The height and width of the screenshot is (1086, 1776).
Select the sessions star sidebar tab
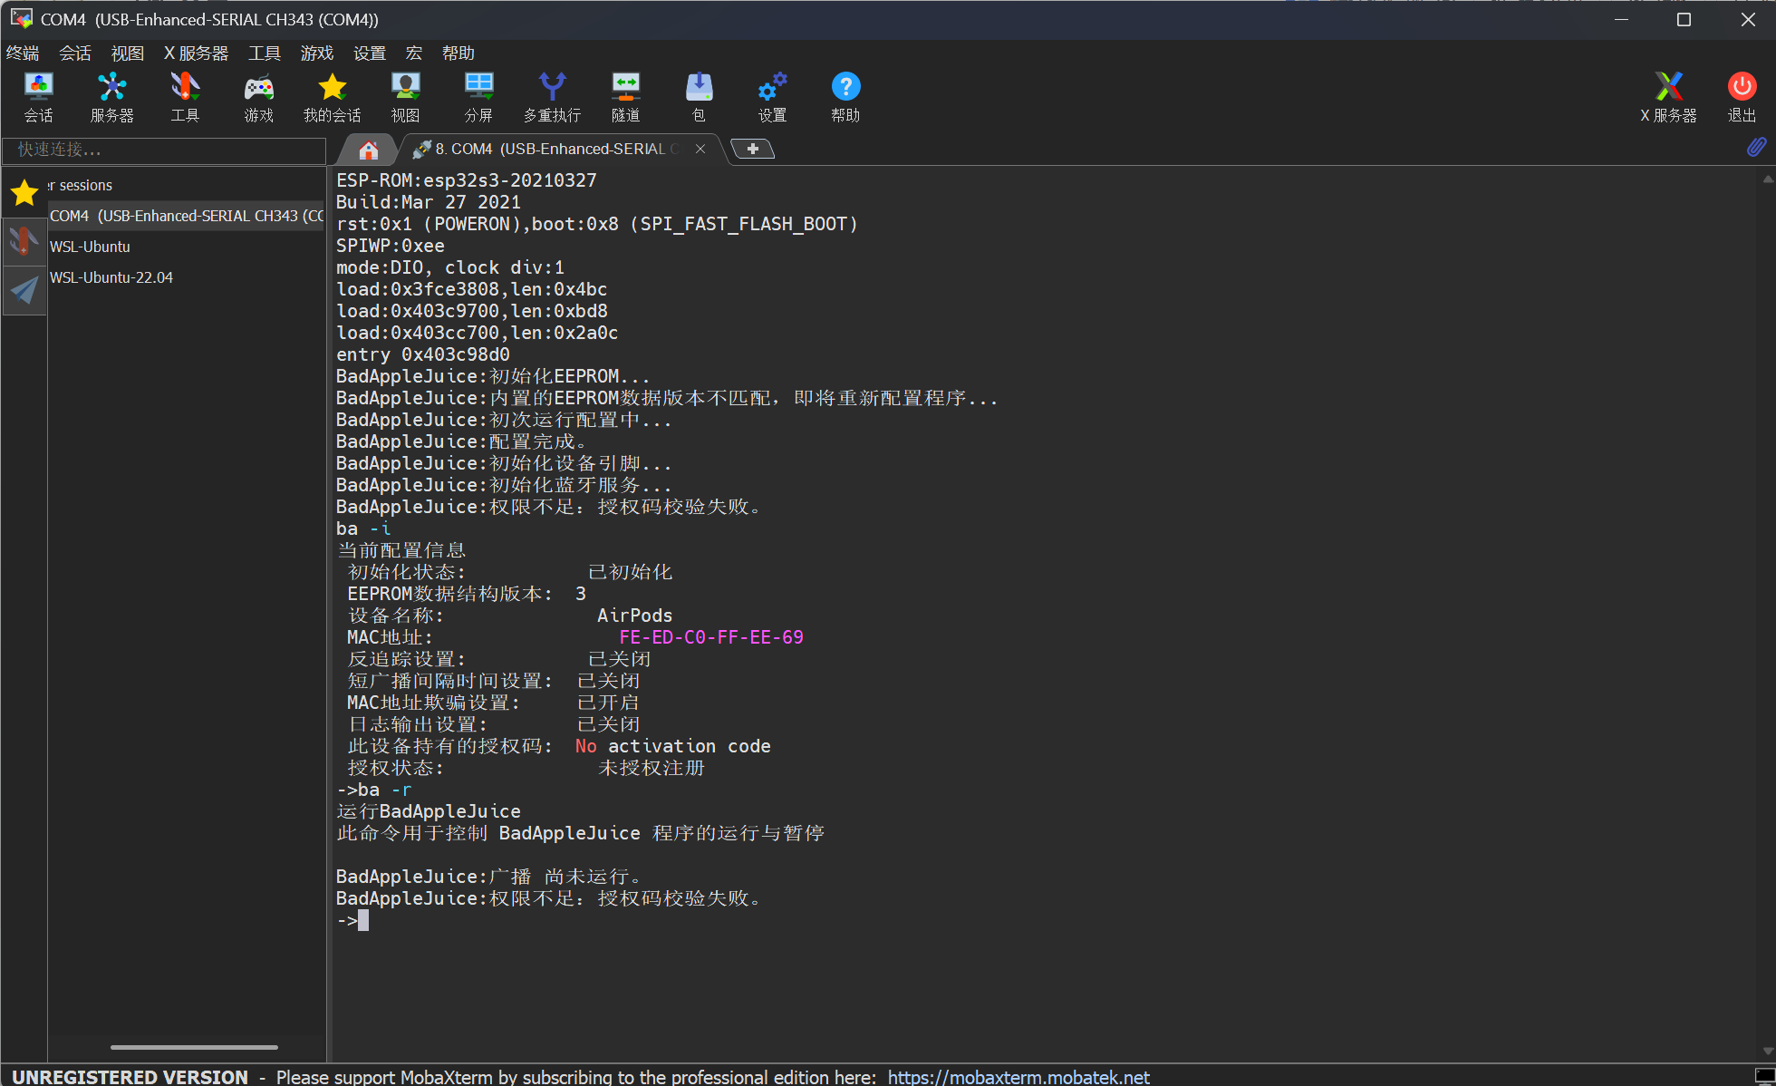click(x=24, y=192)
